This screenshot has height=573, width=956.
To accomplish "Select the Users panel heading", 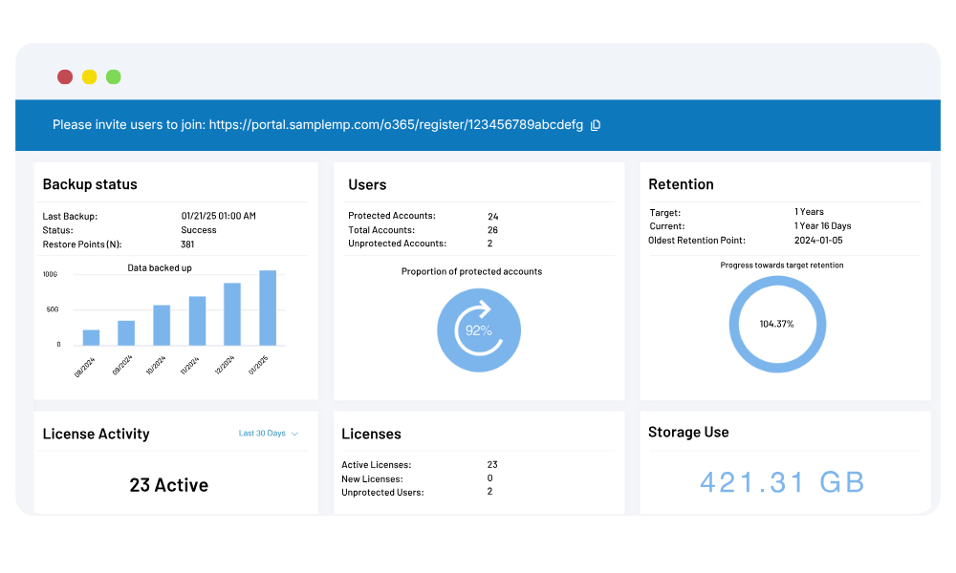I will click(367, 184).
